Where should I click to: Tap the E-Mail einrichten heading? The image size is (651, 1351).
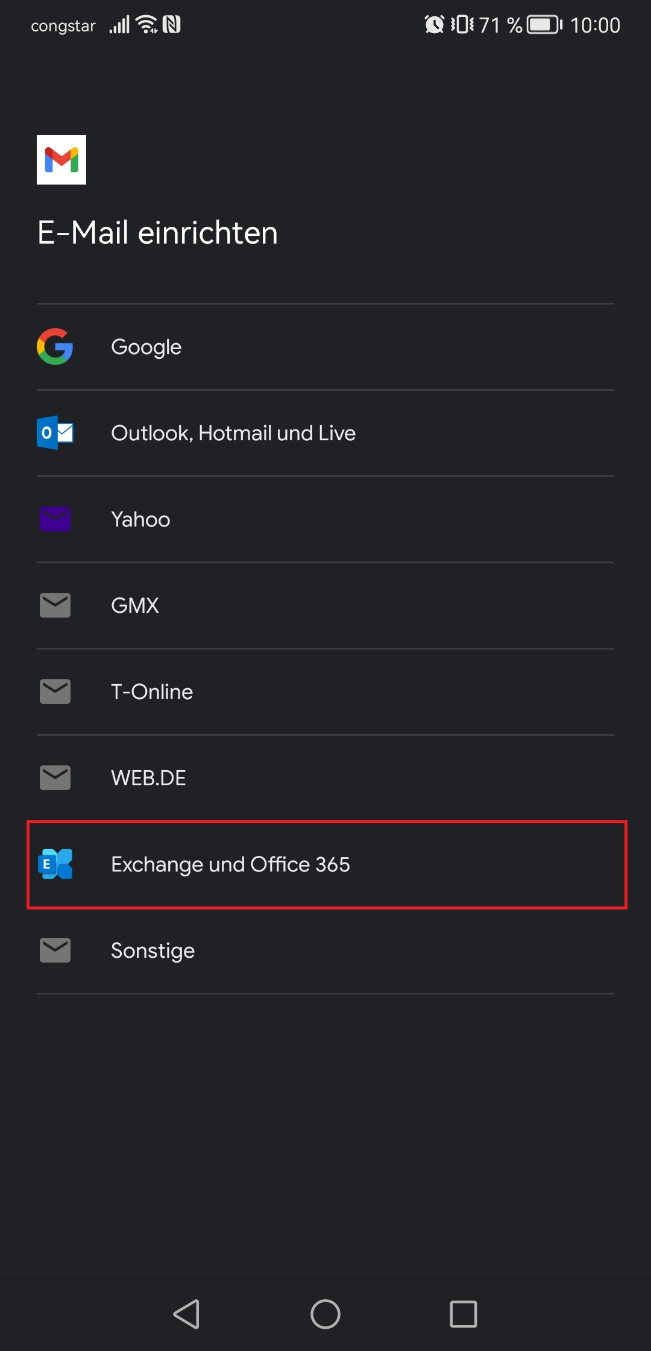[x=158, y=233]
